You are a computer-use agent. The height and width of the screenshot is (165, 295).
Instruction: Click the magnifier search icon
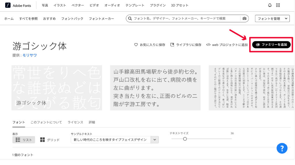coord(130,19)
